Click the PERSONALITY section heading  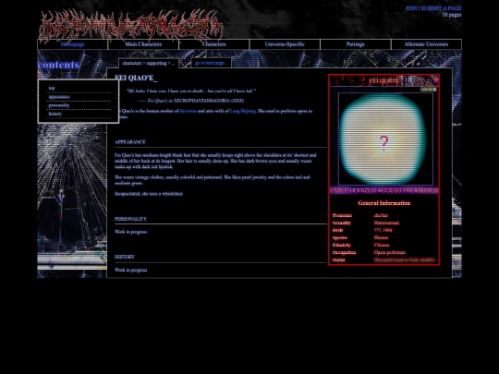coord(130,219)
